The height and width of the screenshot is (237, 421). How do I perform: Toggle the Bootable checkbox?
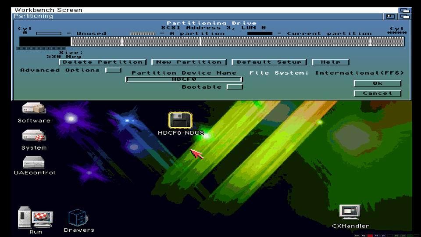[x=235, y=87]
